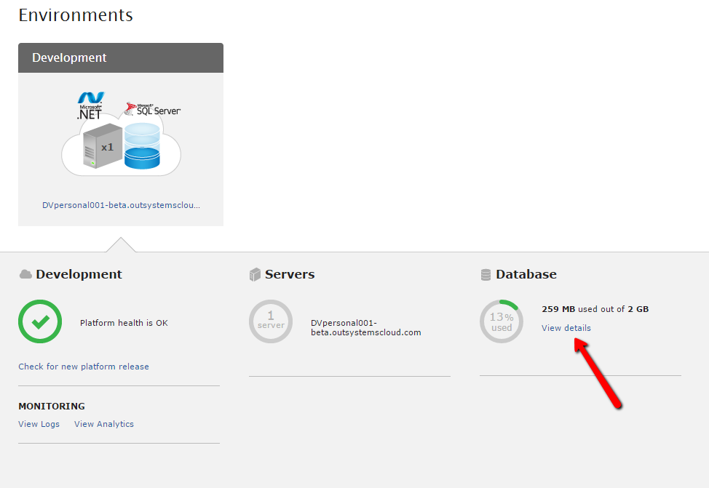The height and width of the screenshot is (488, 709).
Task: Click the 13% used progress ring
Action: coord(502,321)
